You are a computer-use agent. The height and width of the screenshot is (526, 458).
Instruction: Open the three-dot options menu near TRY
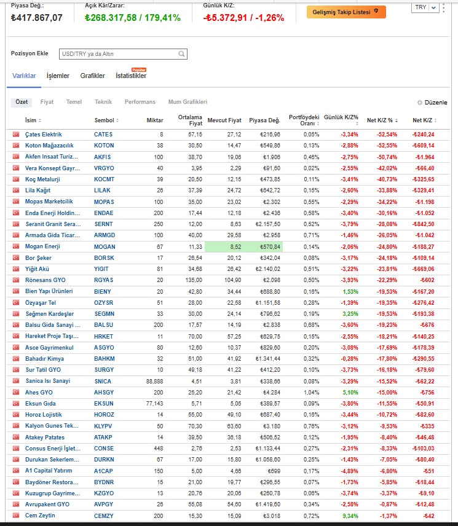click(444, 8)
